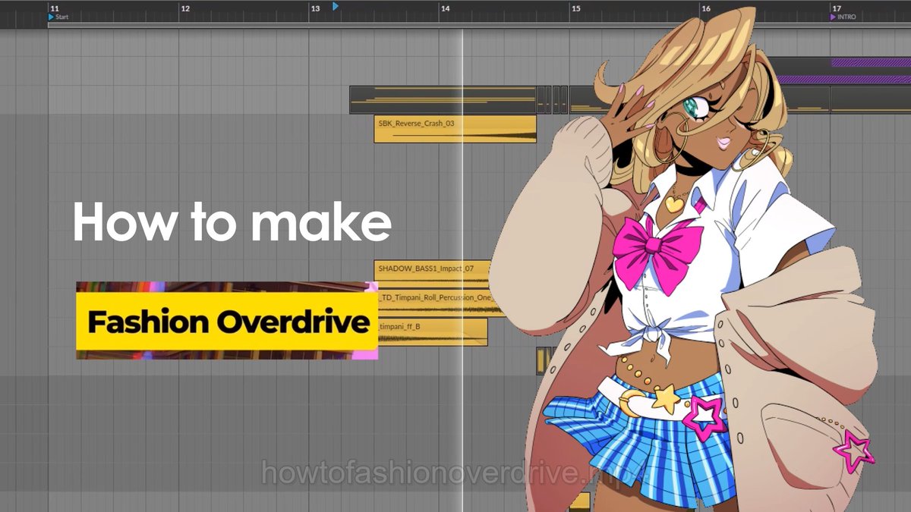Select the dark clip above SBK_Reverse_Crash_03

point(443,99)
